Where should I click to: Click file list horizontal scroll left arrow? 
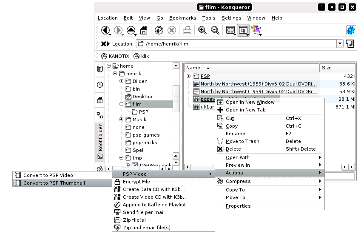188,167
